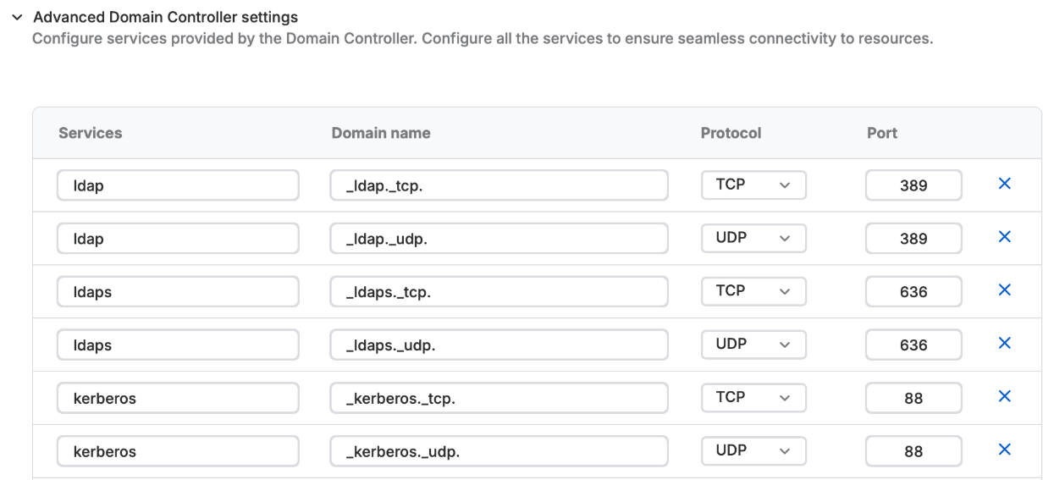The height and width of the screenshot is (480, 1043).
Task: Open protocol dropdown for _kerberos._tcp. row
Action: coord(753,397)
